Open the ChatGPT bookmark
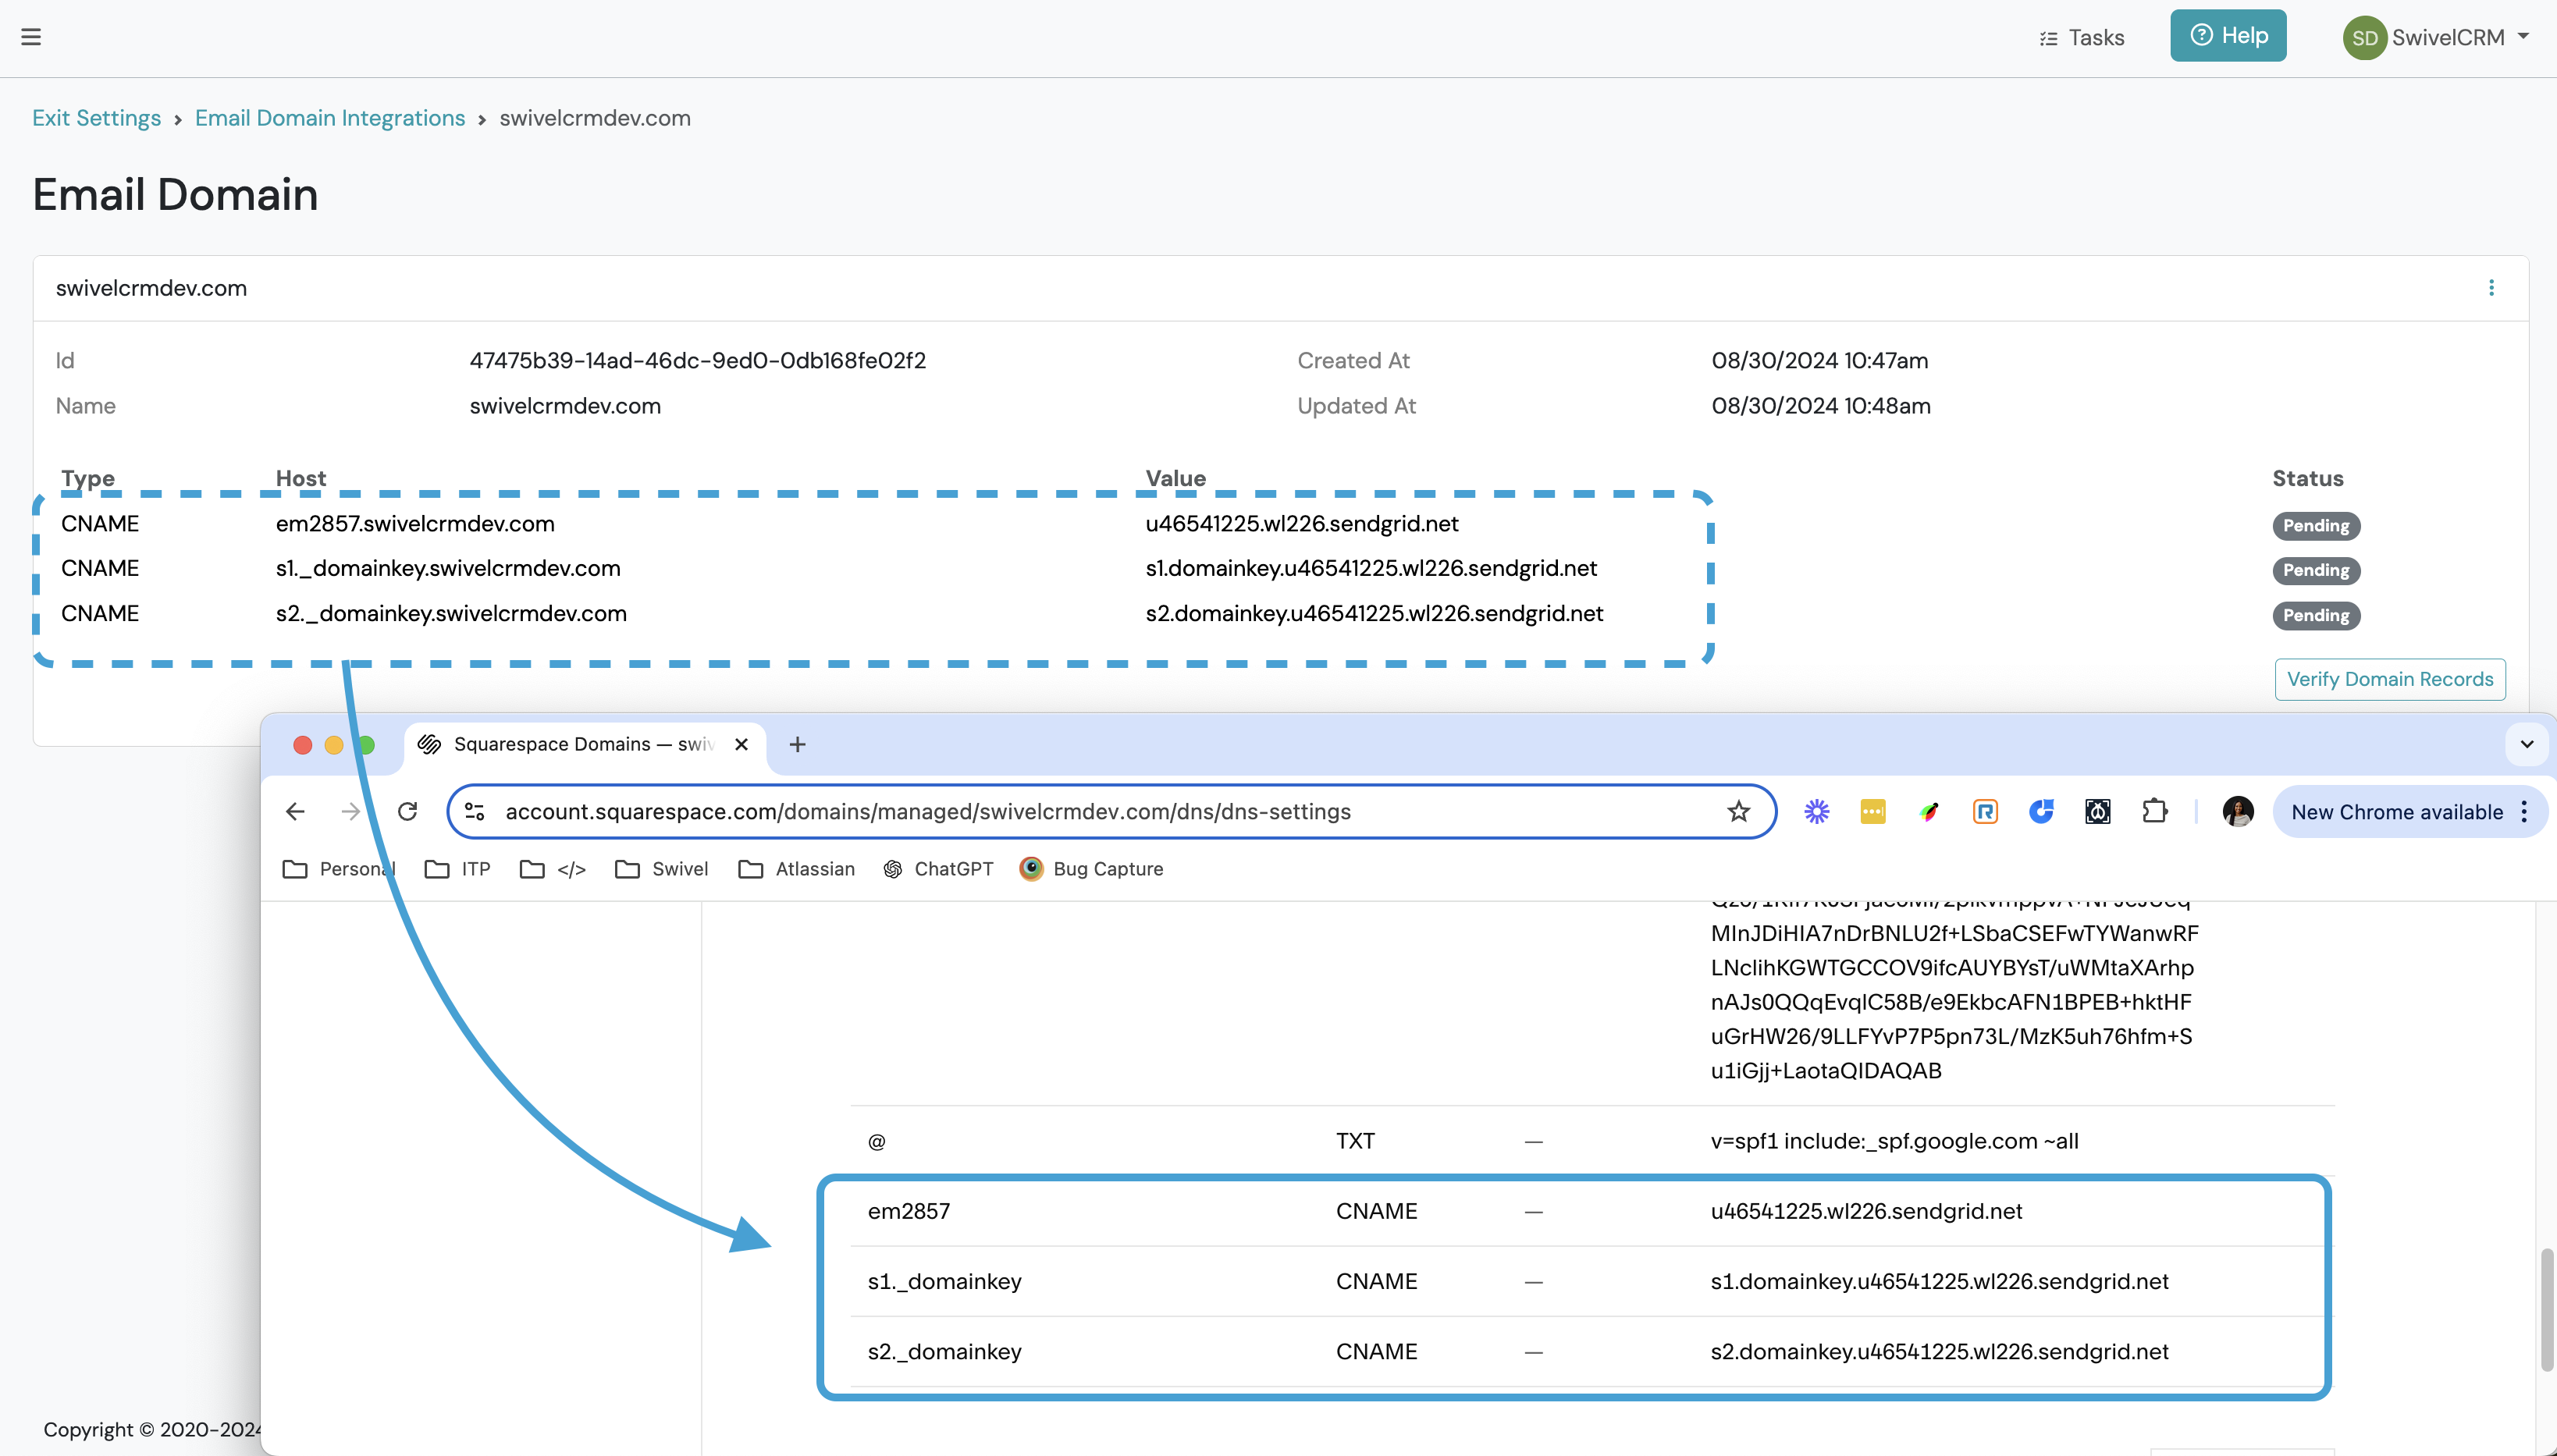Screen dimensions: 2557x1456 (x=938, y=869)
